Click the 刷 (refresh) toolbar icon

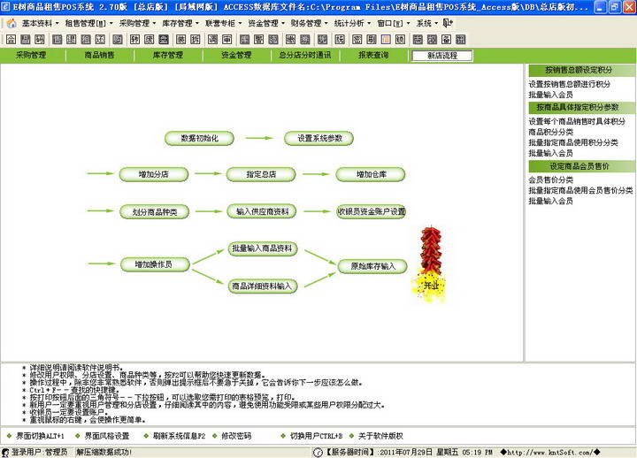[372, 40]
